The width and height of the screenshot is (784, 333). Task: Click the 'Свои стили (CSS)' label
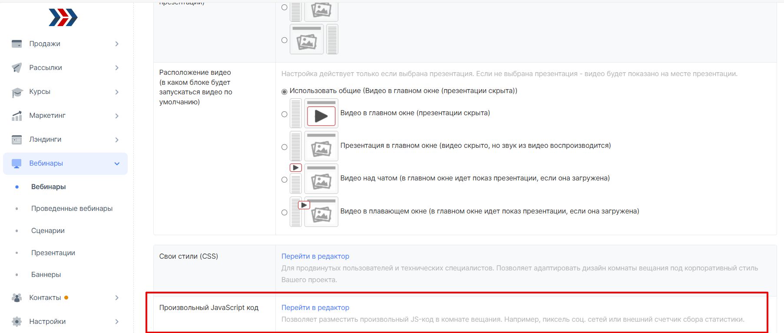coord(189,256)
